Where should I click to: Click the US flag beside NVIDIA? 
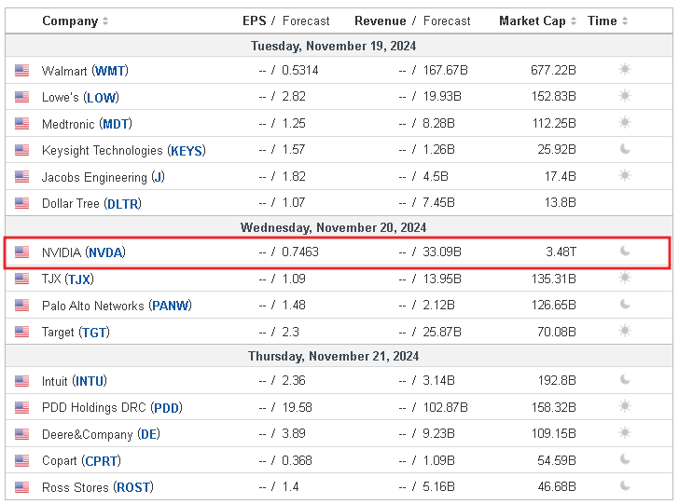(x=21, y=252)
